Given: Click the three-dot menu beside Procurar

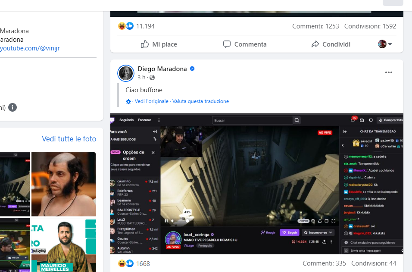Looking at the screenshot, I should point(159,120).
